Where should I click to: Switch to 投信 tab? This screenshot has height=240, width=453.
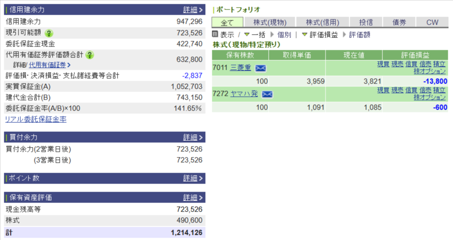366,22
